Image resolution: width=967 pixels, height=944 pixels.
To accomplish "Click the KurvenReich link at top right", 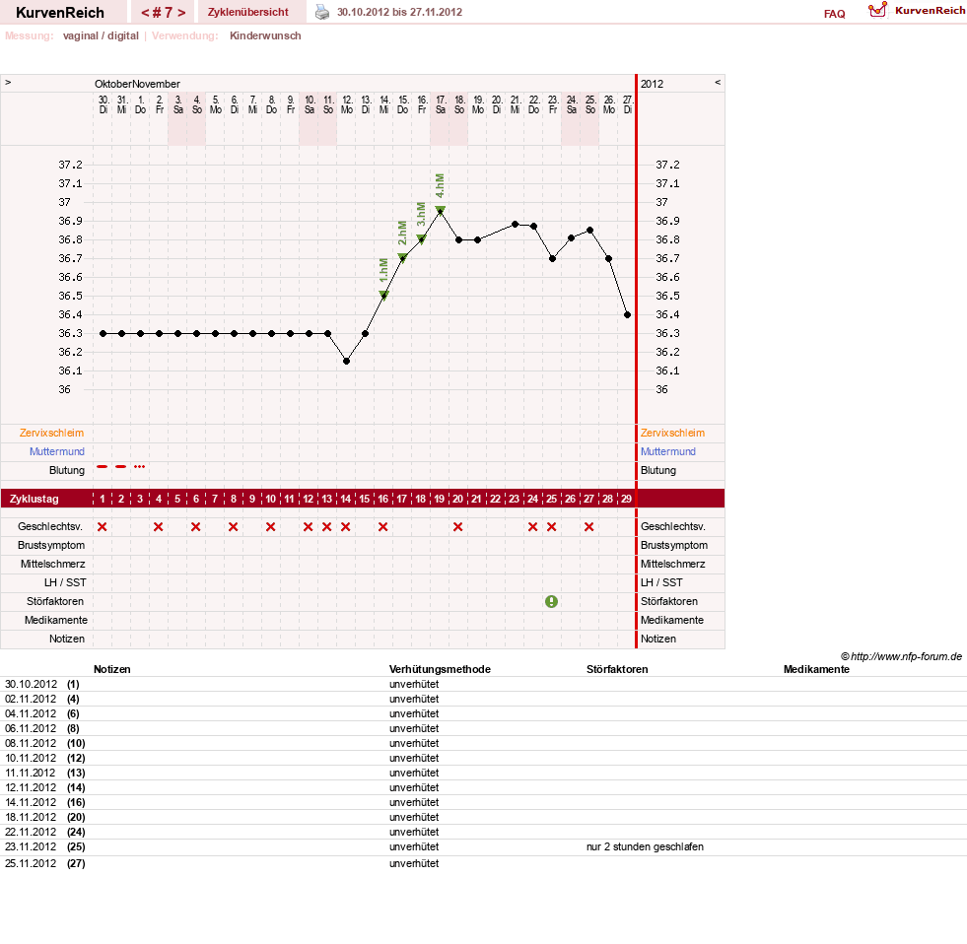I will [930, 11].
